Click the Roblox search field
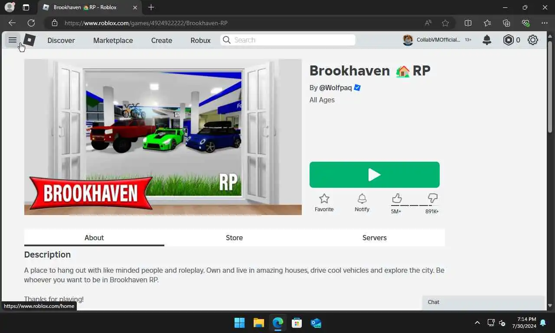Screen dimensions: 555x333 (288, 40)
